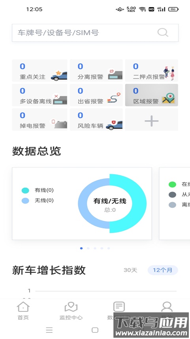Tap the plus icon to add card
Viewport: 190px width, 339px height.
[152, 121]
